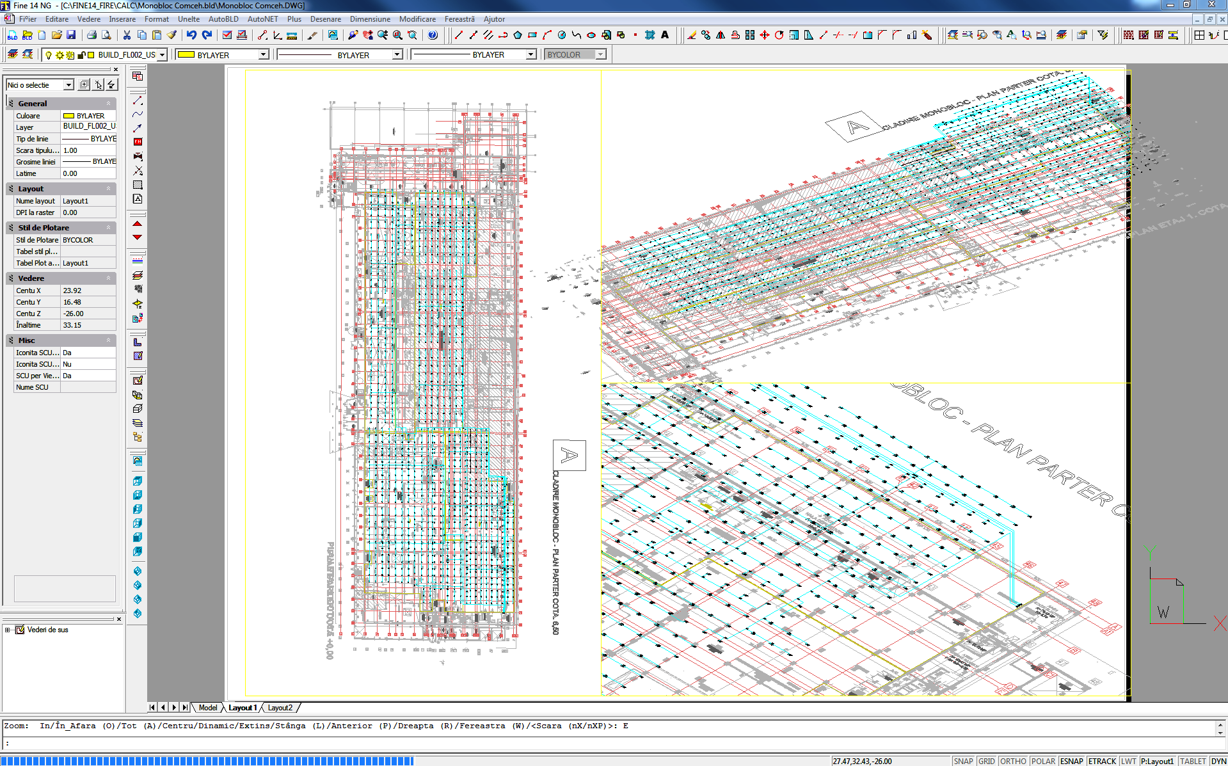Screen dimensions: 1228x766
Task: Toggle TABLET mode in status bar
Action: point(1193,761)
